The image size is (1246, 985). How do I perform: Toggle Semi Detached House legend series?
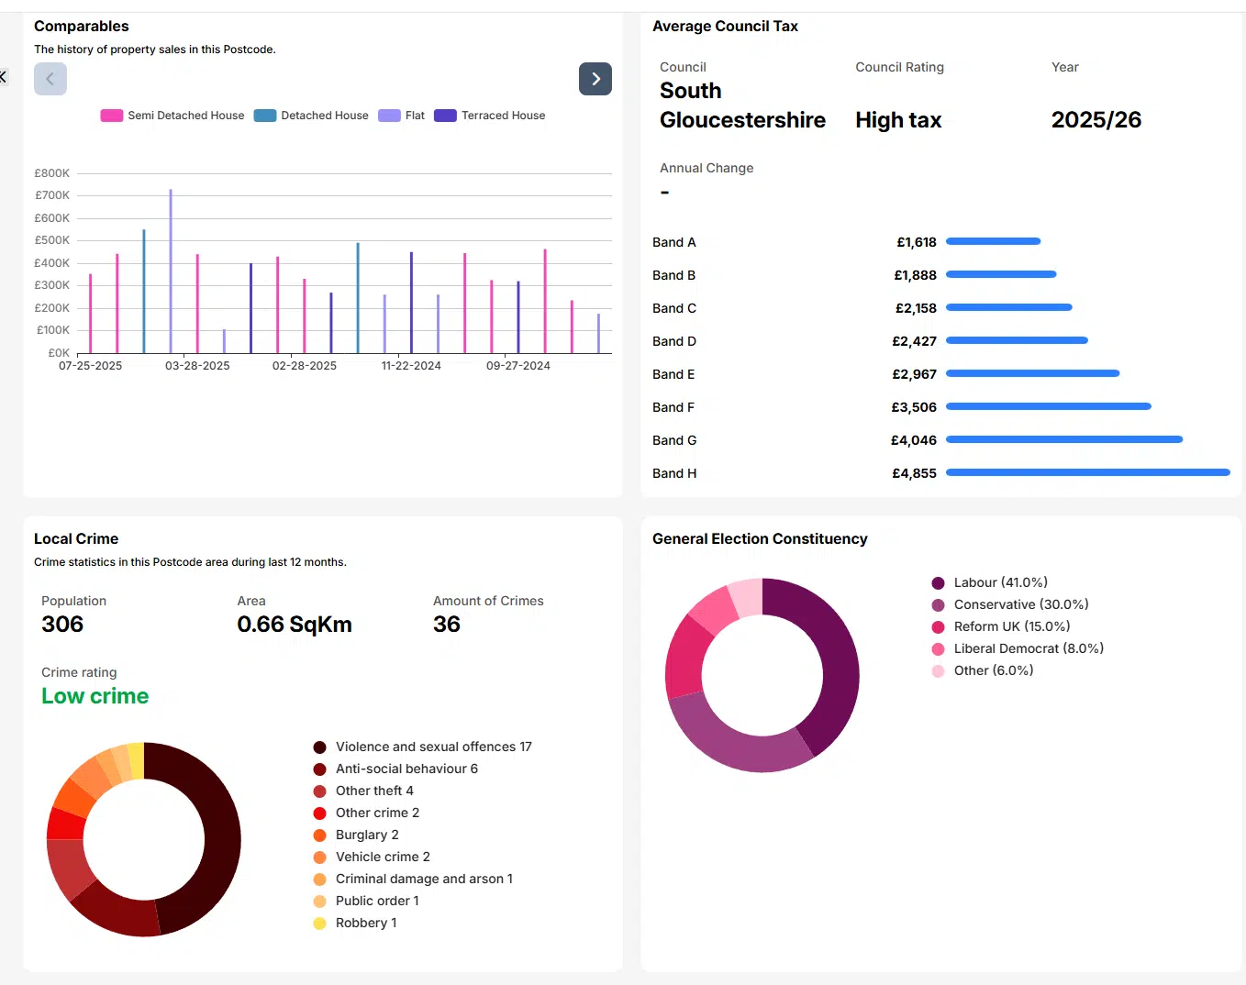tap(172, 116)
